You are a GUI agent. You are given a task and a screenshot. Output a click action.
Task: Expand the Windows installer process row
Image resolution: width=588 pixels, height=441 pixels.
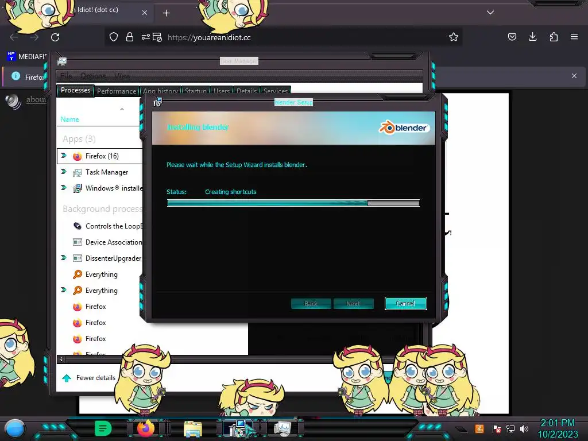point(64,188)
